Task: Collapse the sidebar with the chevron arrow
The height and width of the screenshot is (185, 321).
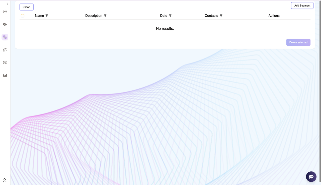Action: [x=7, y=4]
